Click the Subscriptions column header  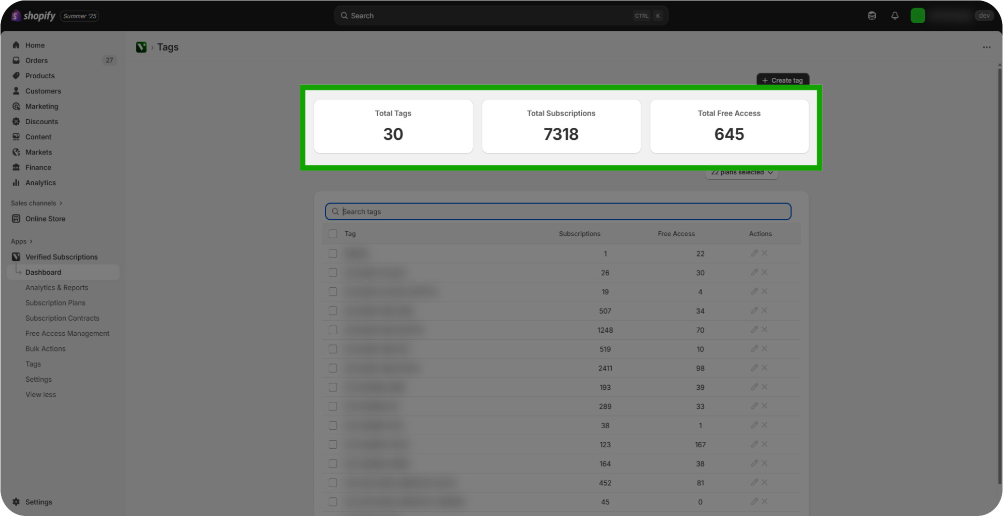(x=579, y=234)
